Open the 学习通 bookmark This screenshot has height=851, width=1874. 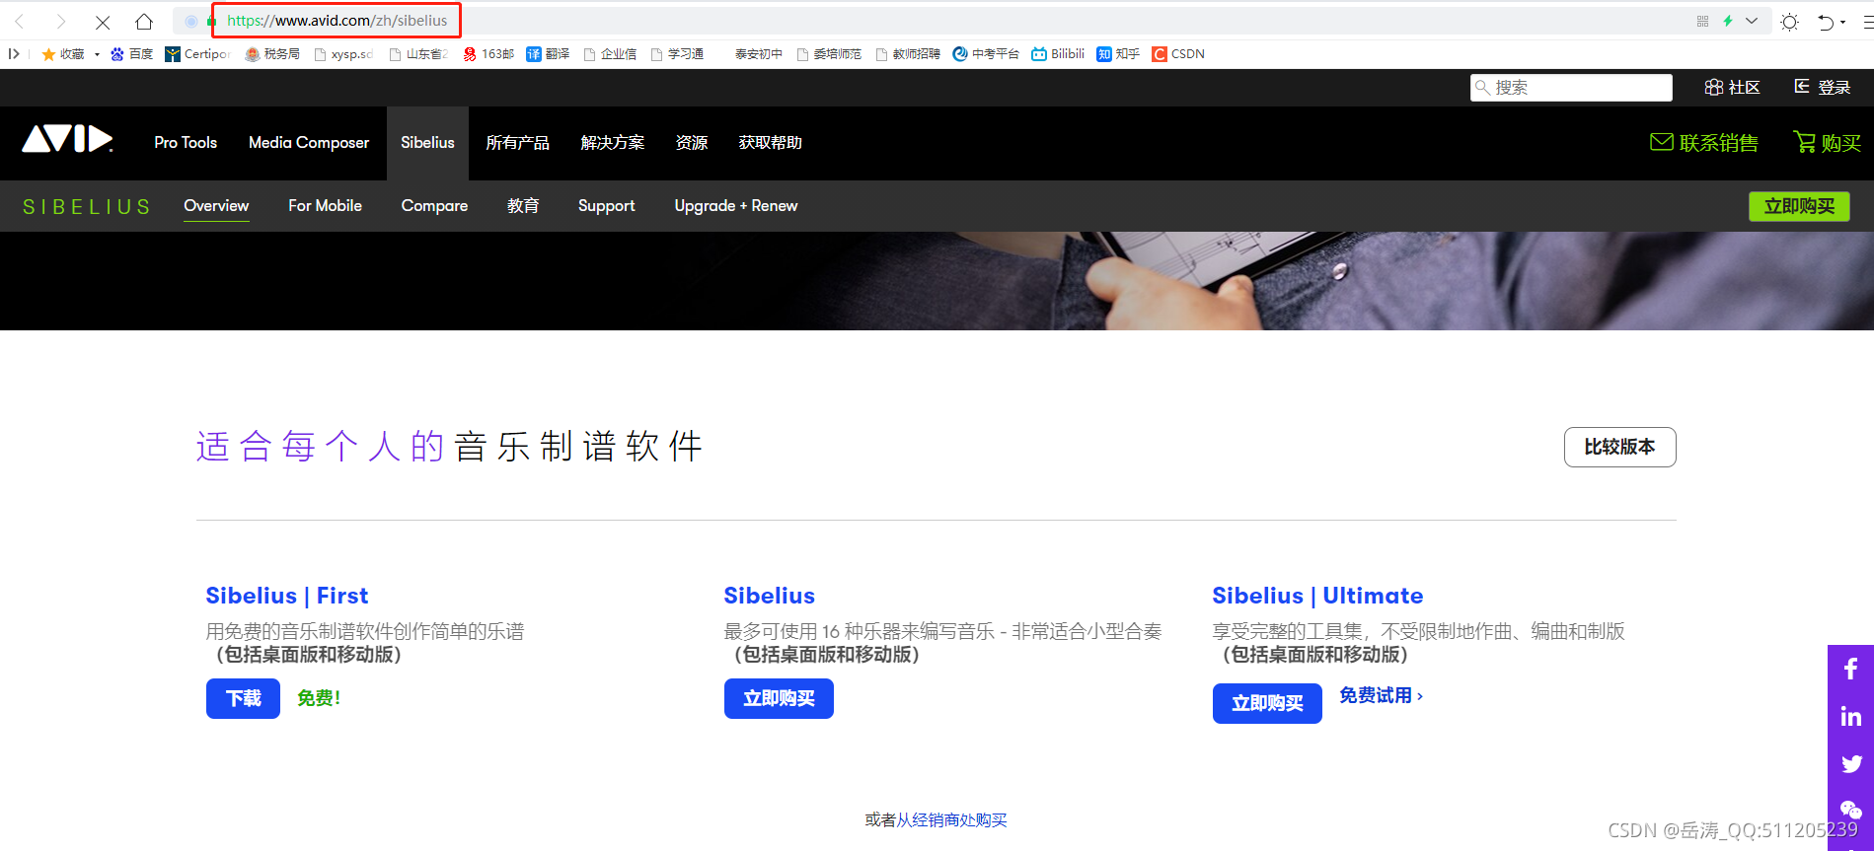click(x=677, y=54)
